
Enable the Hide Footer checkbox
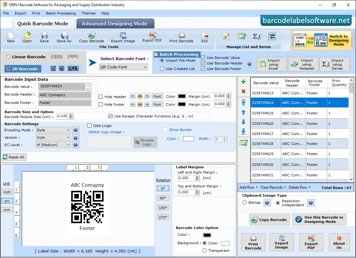[x=101, y=104]
